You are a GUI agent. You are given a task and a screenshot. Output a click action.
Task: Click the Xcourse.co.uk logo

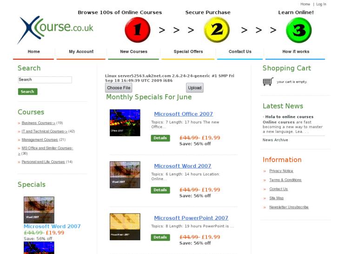[55, 30]
